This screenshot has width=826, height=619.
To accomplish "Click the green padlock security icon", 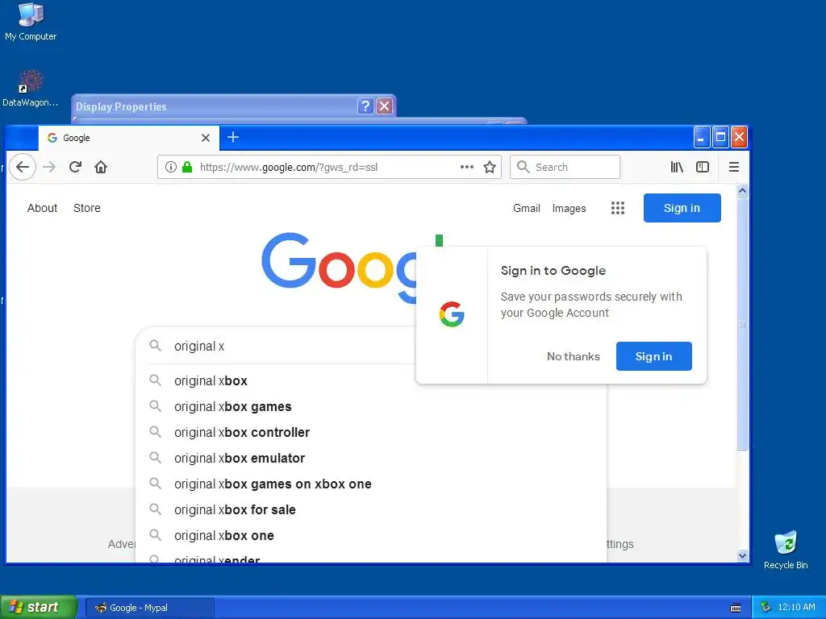I will (187, 167).
